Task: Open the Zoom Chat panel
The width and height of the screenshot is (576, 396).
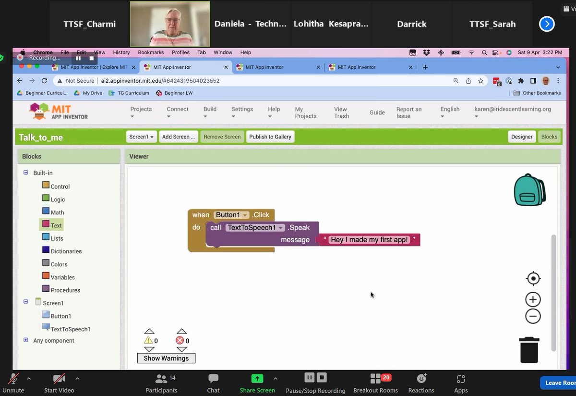Action: coord(213,384)
